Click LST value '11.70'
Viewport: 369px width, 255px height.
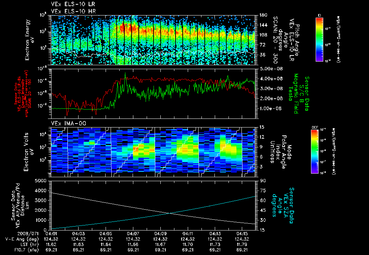187,245
